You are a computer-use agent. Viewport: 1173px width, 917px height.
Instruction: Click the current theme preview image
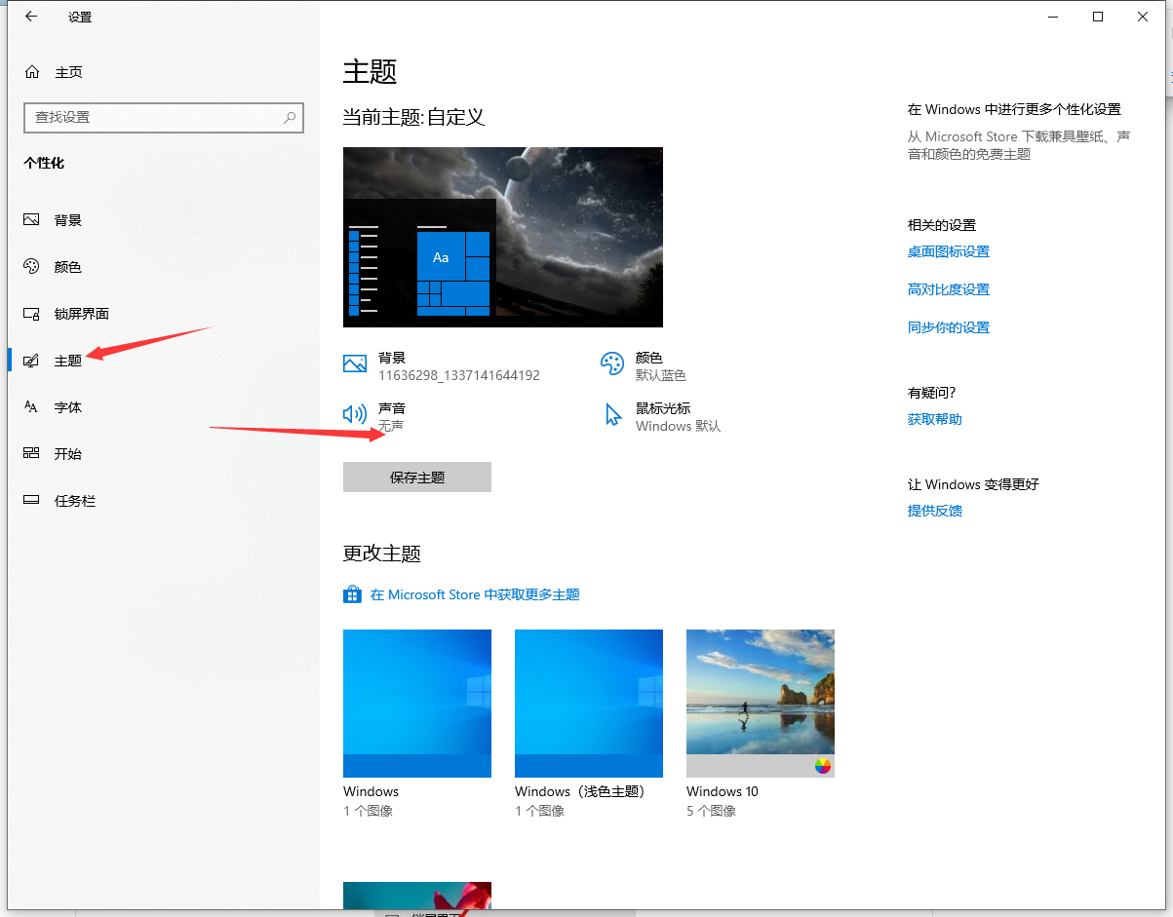tap(503, 237)
